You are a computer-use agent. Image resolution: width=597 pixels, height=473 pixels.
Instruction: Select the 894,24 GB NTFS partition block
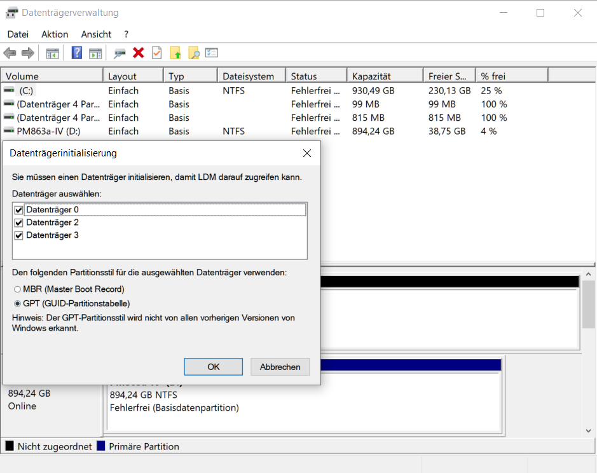(x=303, y=402)
